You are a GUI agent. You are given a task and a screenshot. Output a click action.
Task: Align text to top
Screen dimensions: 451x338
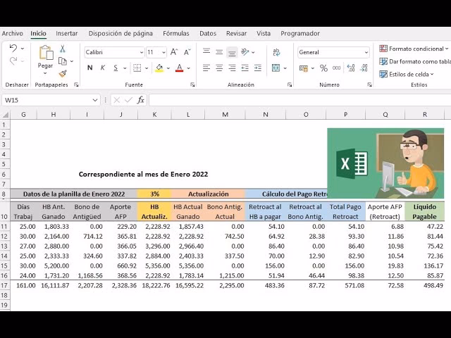point(206,51)
